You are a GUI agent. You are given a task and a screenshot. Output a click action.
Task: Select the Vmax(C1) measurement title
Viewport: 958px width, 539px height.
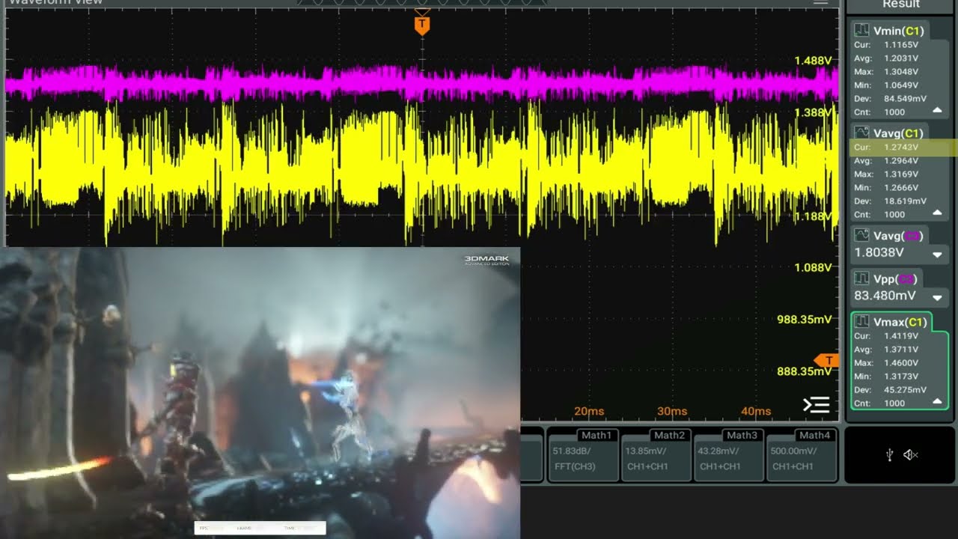[x=900, y=322]
